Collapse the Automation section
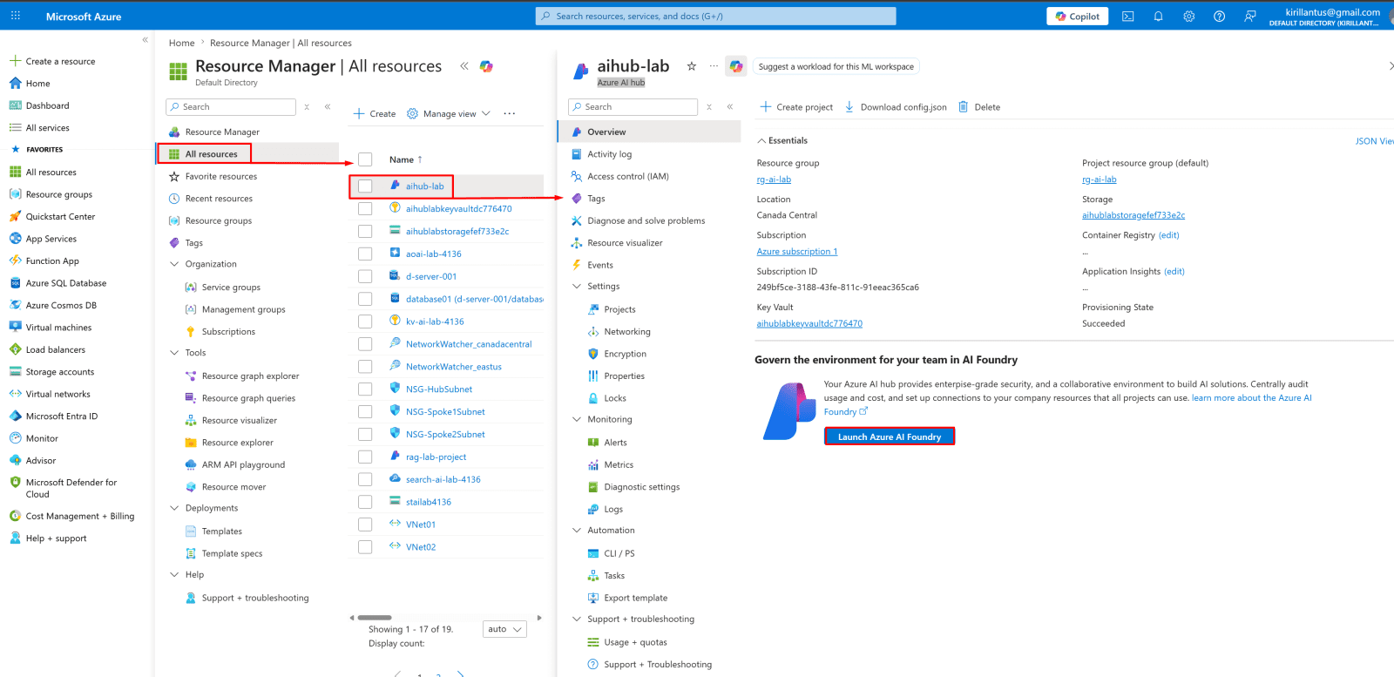The width and height of the screenshot is (1394, 677). coord(576,530)
